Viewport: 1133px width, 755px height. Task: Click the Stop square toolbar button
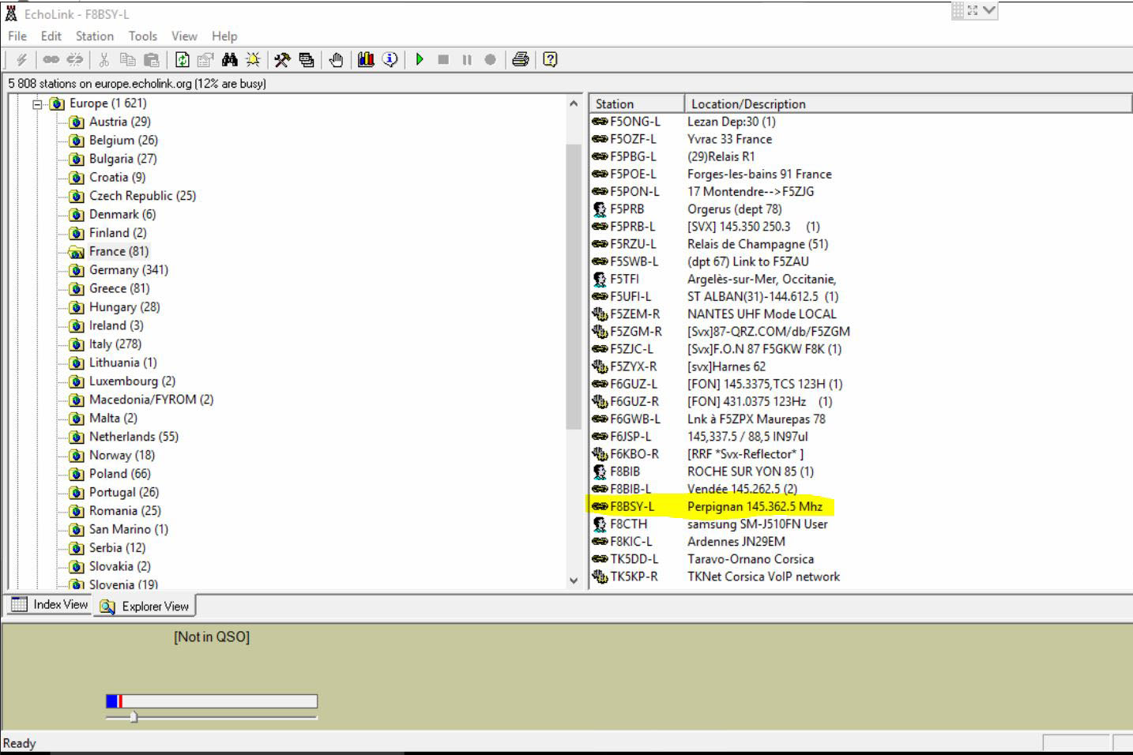[443, 59]
